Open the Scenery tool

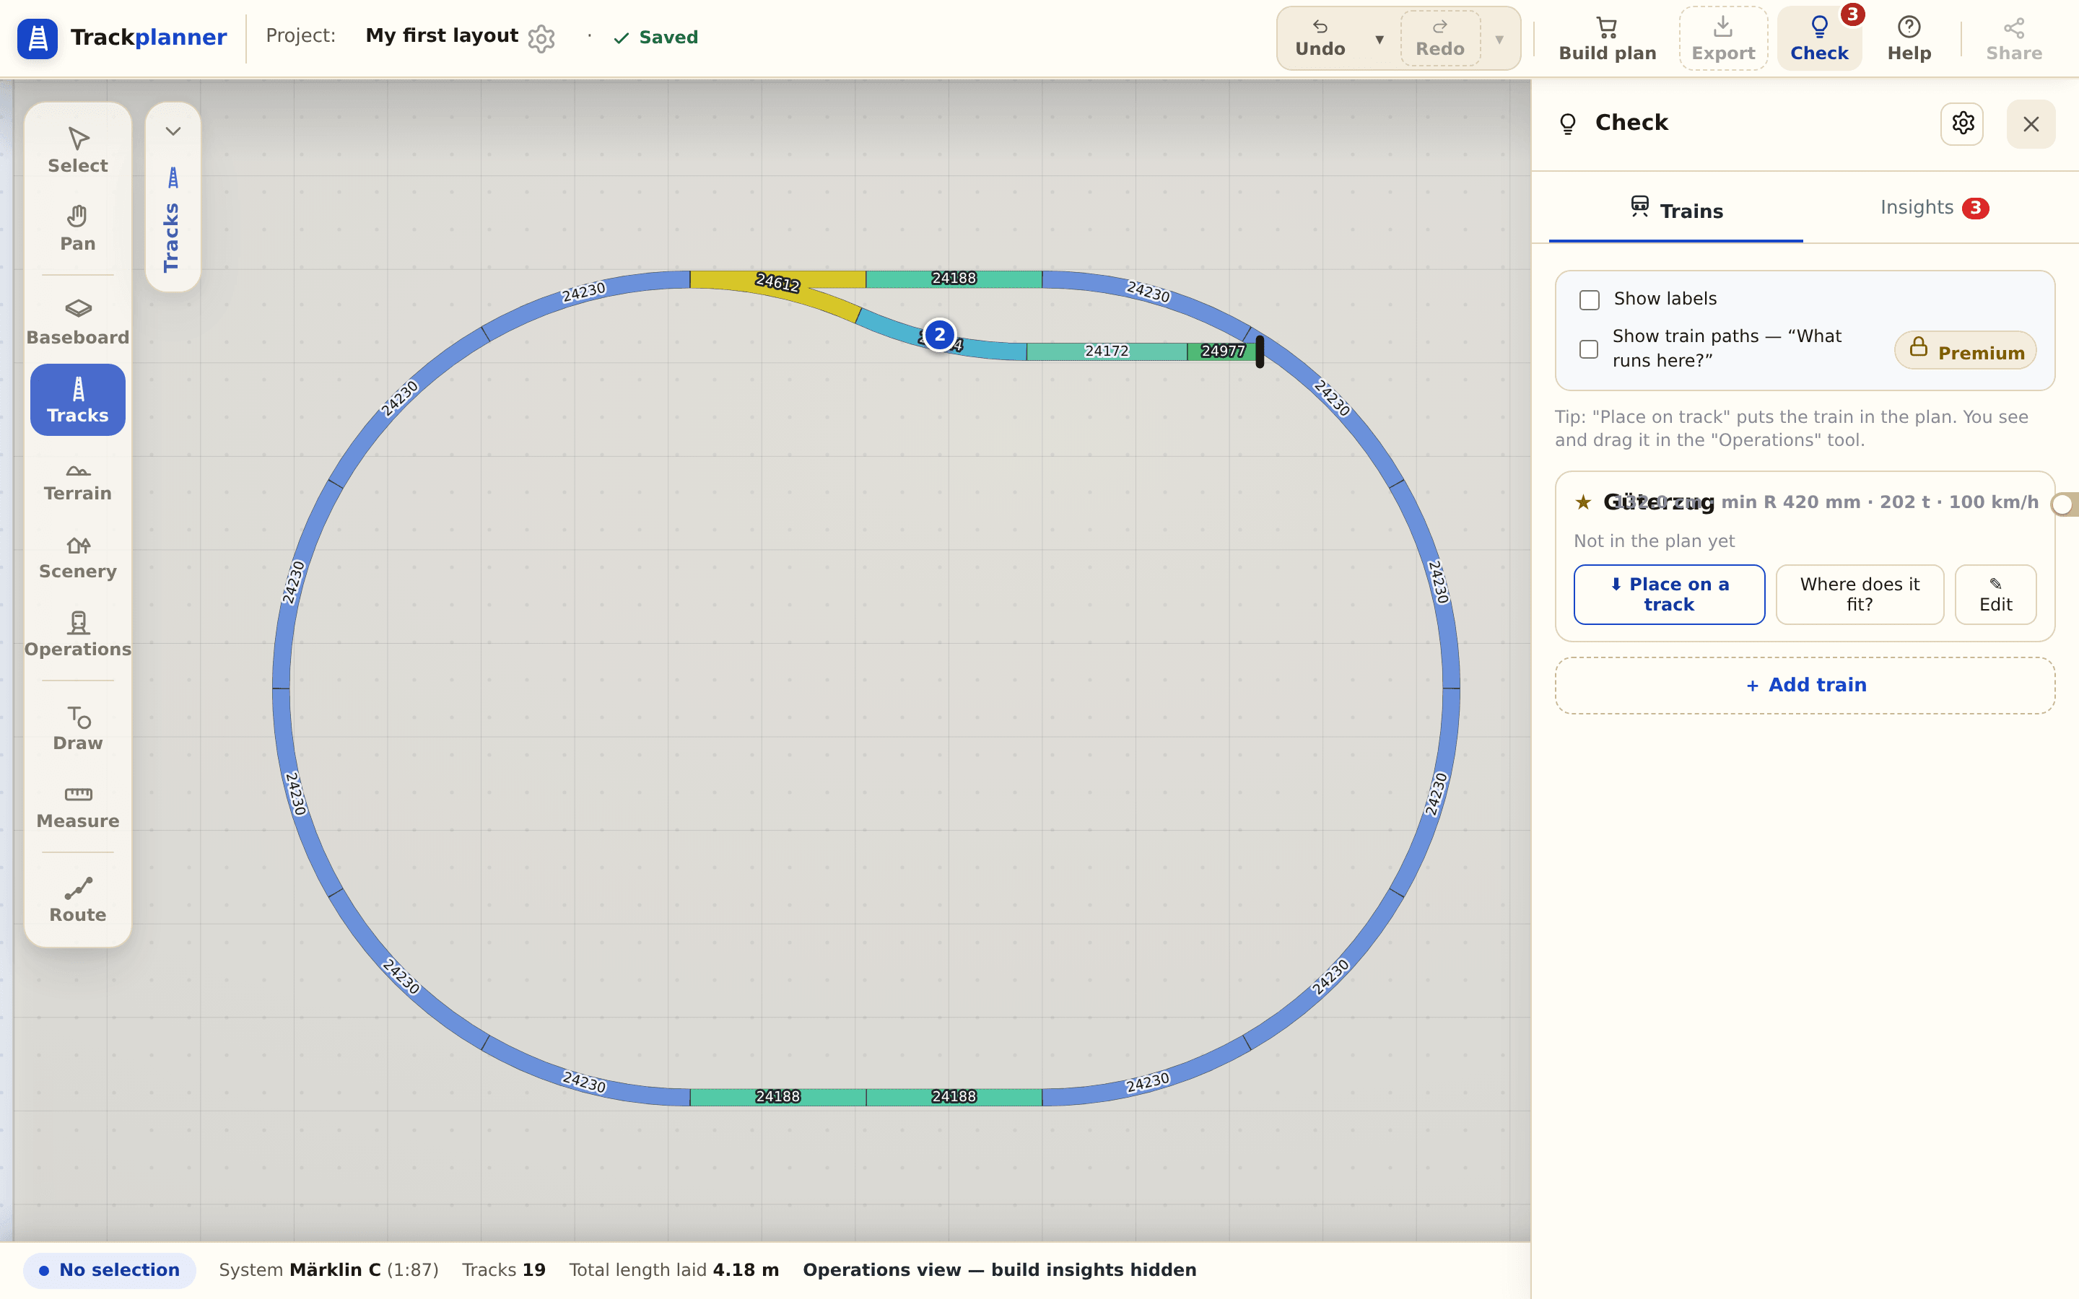point(77,556)
